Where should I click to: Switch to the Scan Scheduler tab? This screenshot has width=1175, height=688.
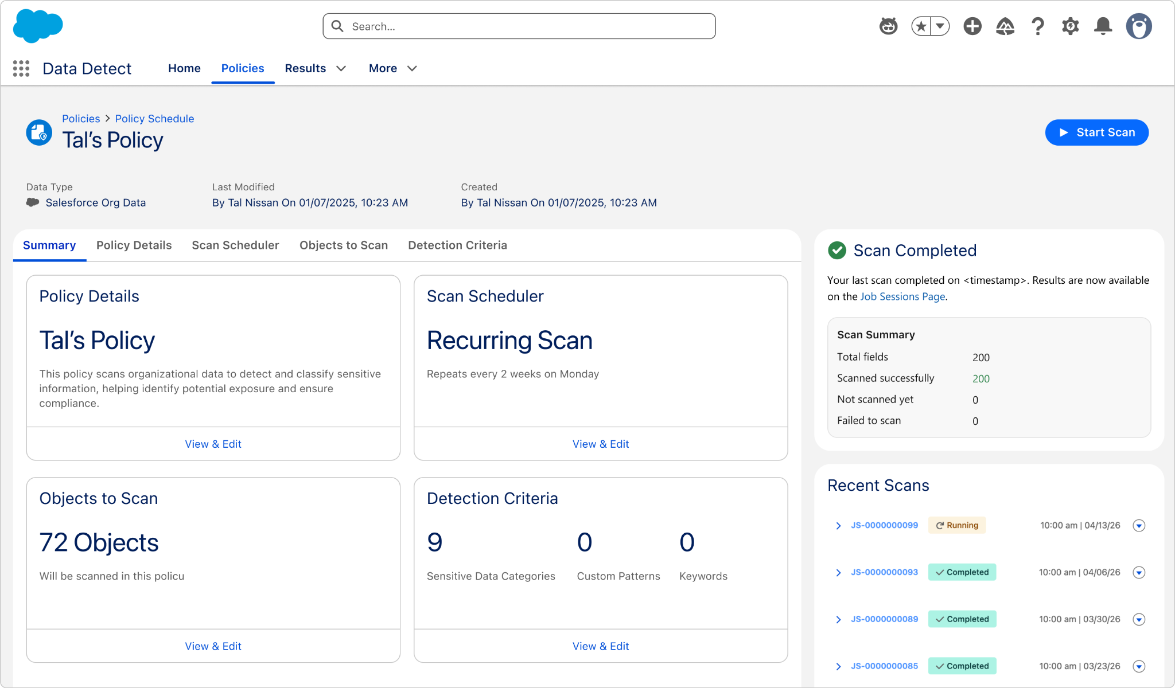pos(235,245)
